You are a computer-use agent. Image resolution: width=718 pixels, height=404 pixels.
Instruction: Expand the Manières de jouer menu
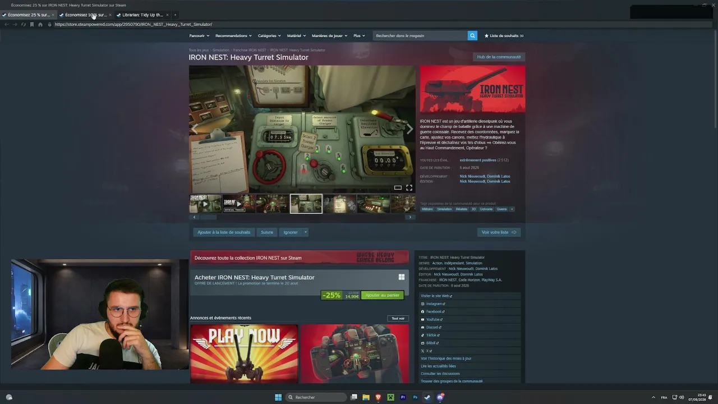point(329,35)
